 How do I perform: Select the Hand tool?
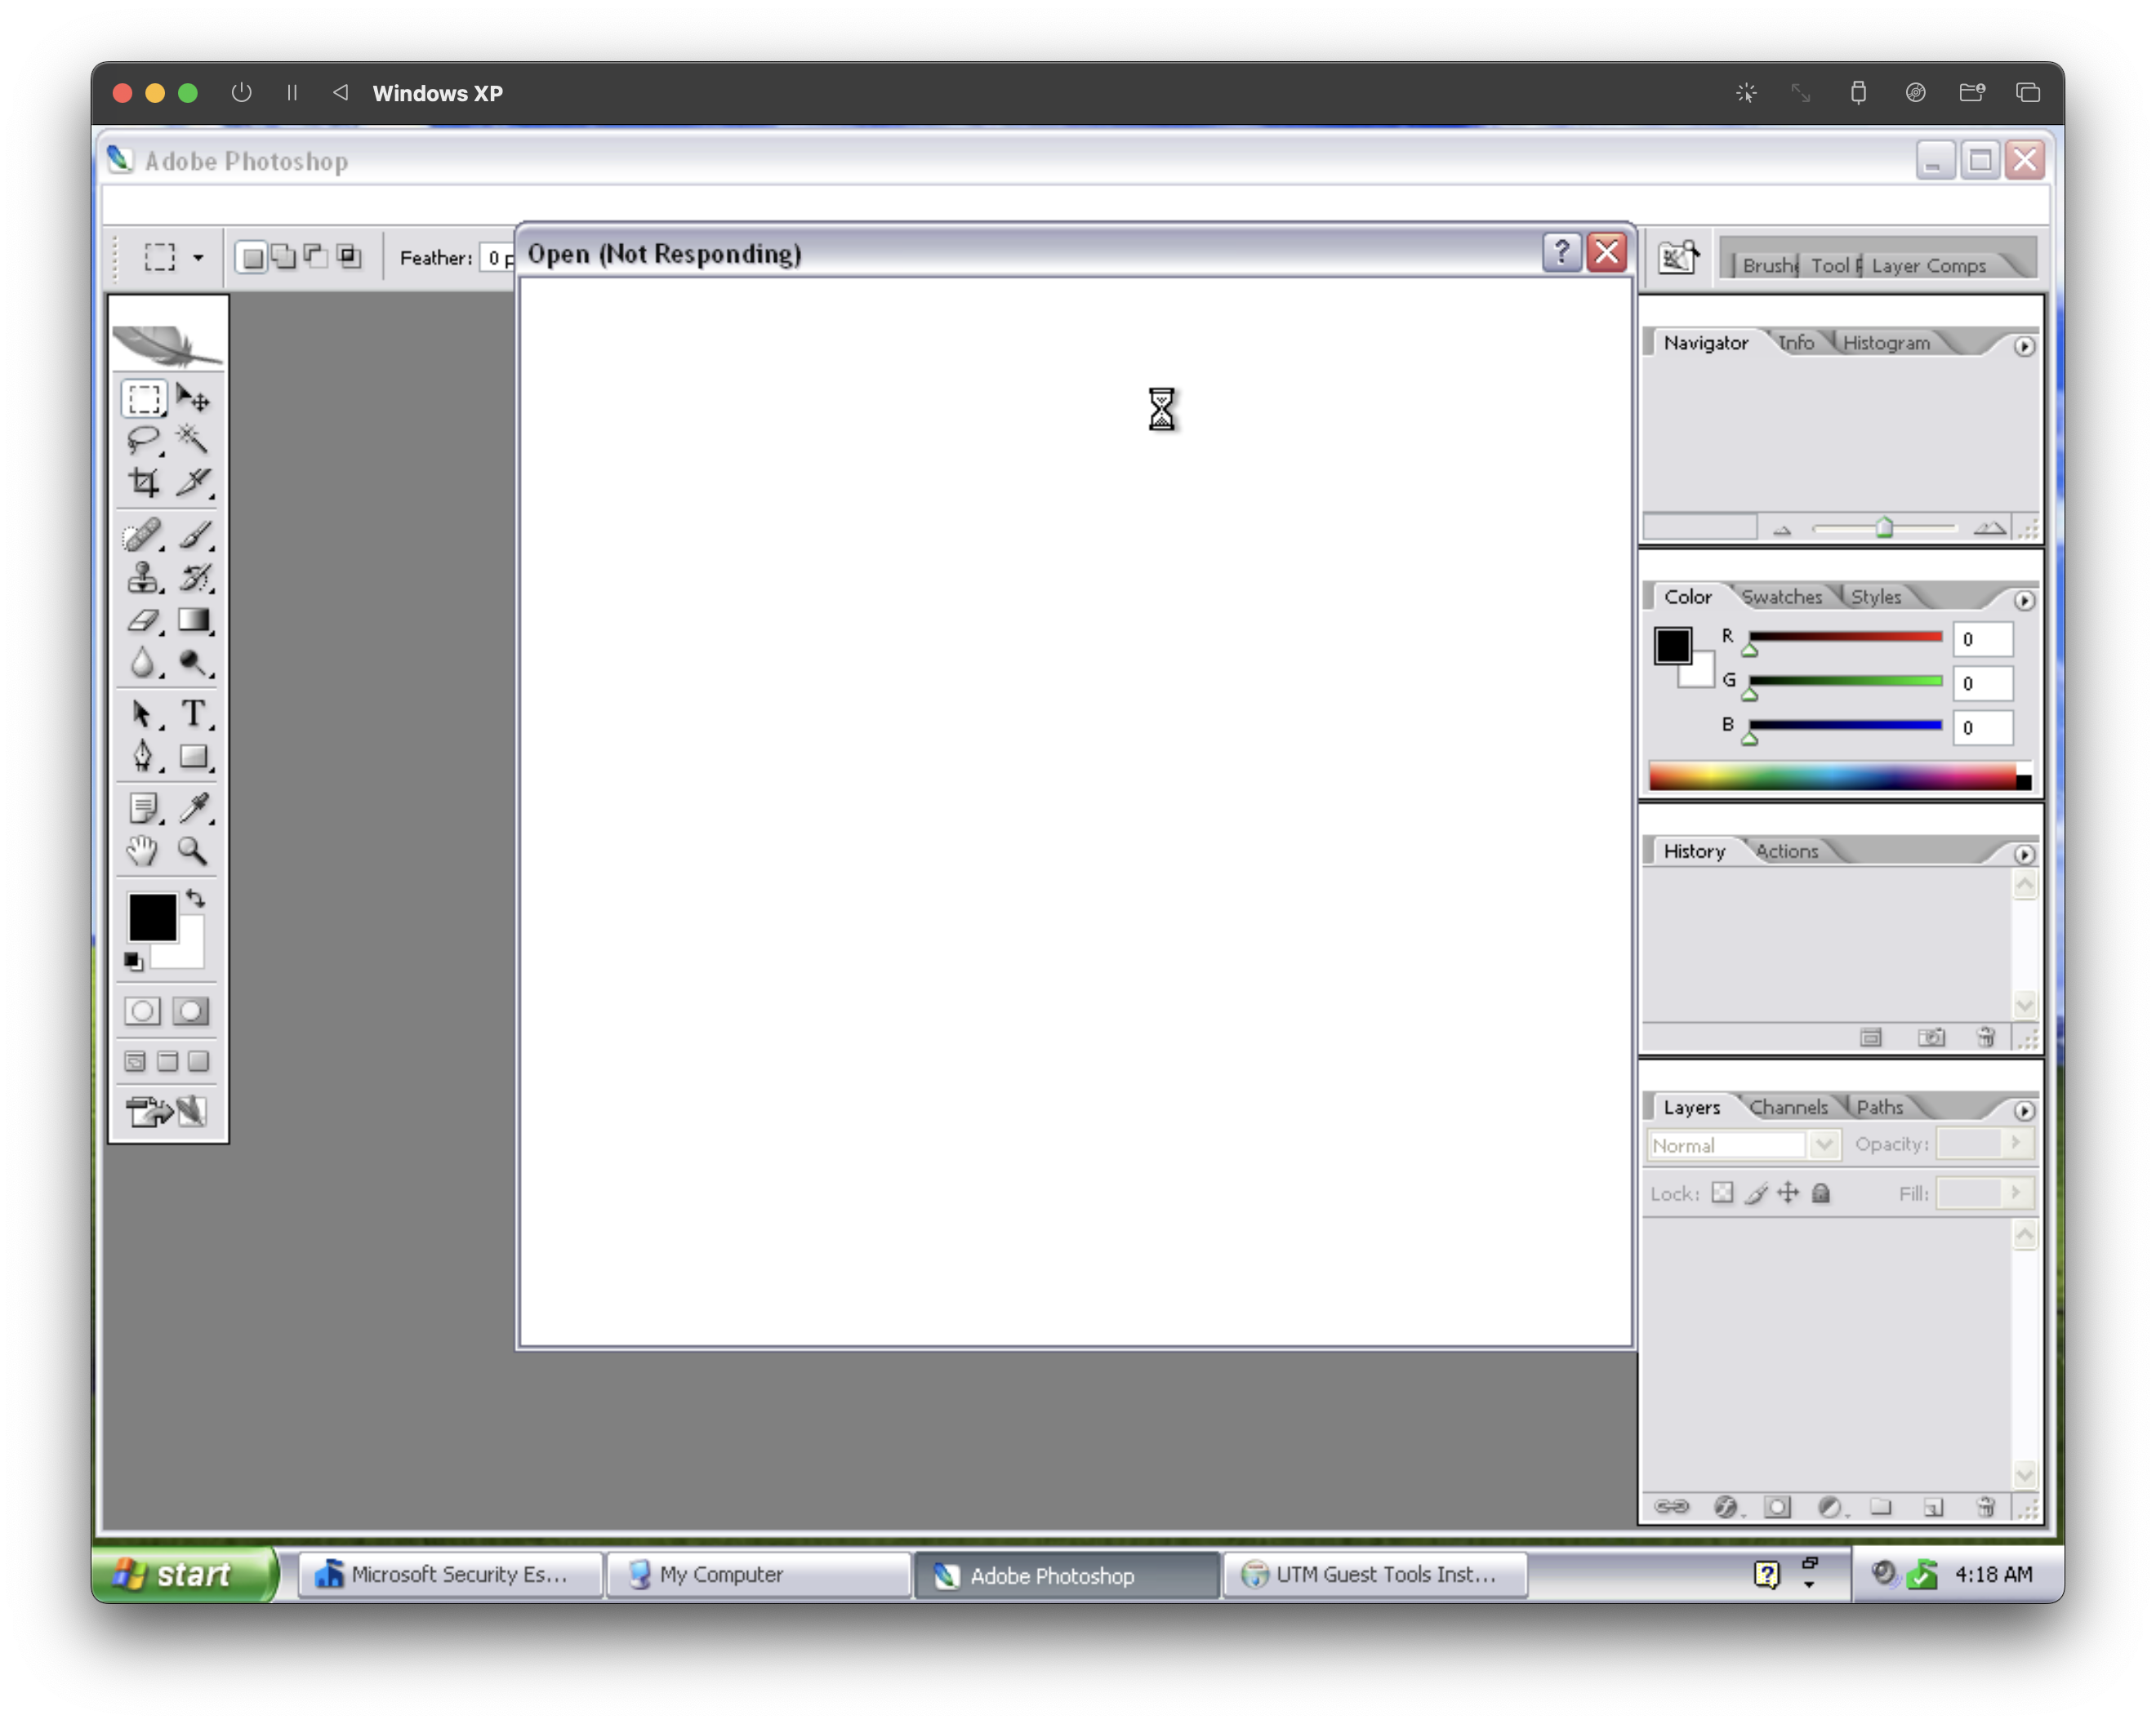144,851
